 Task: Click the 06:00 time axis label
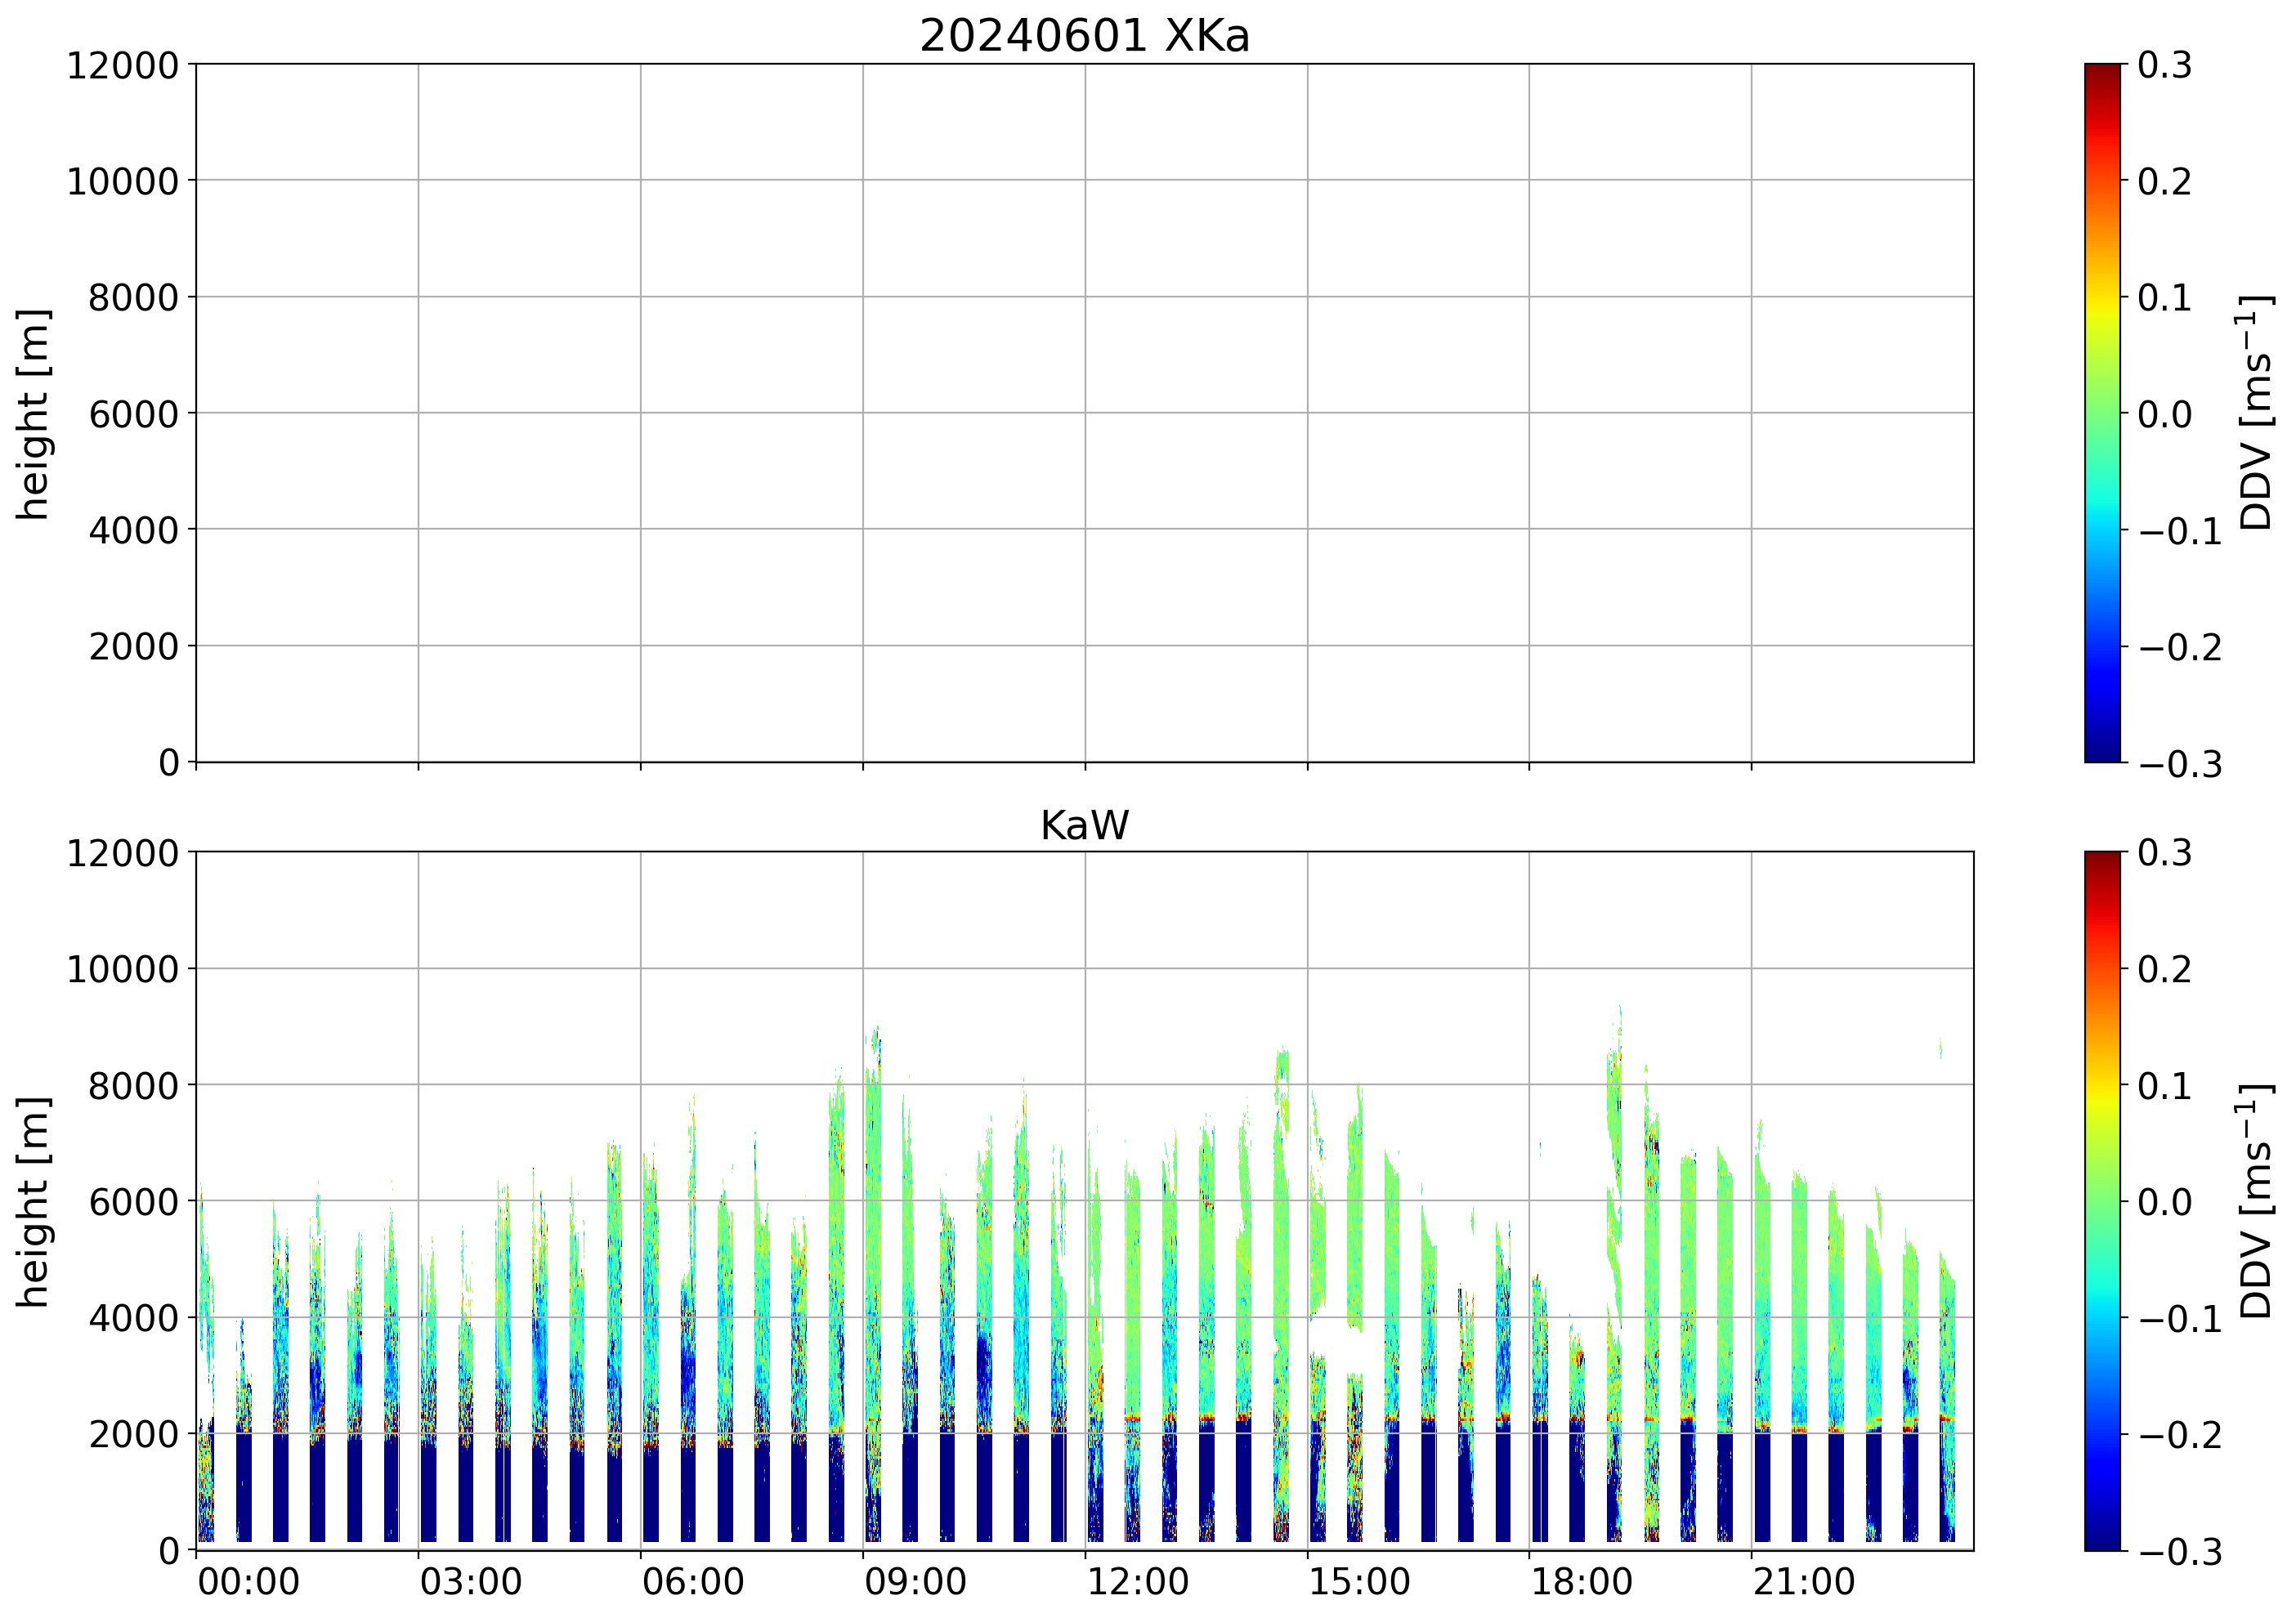[693, 1582]
